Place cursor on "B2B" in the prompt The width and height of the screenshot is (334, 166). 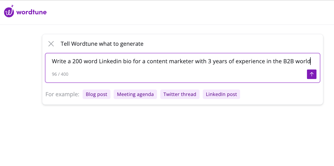288,61
